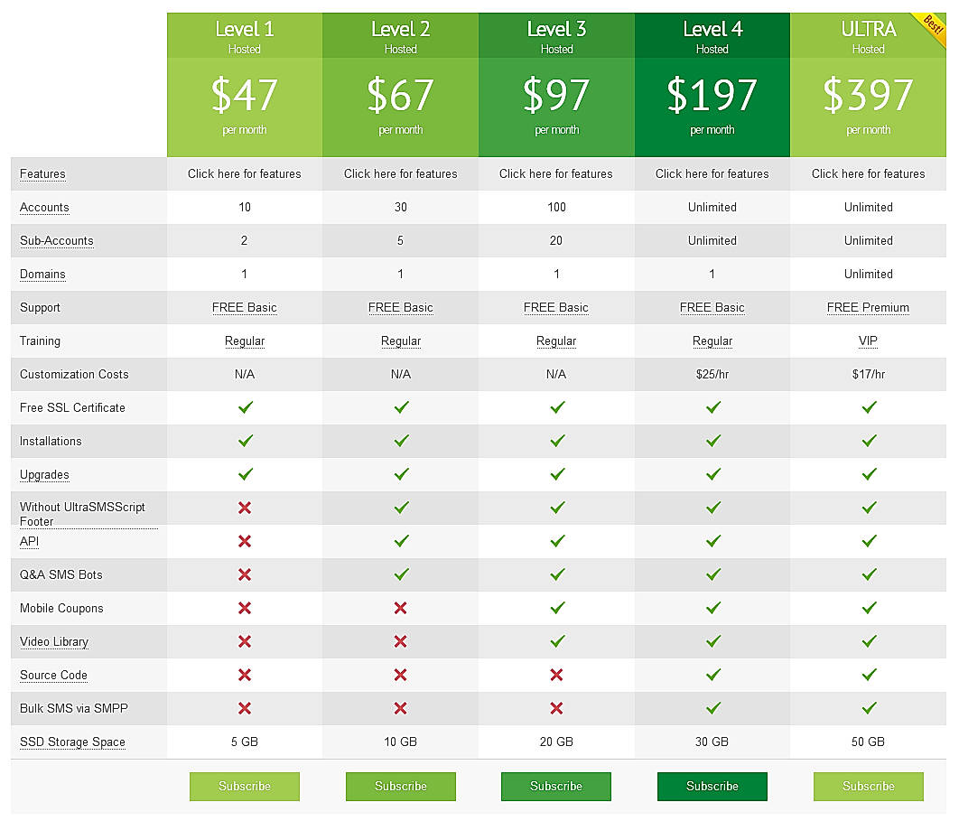Screen dimensions: 959x821
Task: Click the green checkmark for Level 2 Installations
Action: pyautogui.click(x=400, y=441)
